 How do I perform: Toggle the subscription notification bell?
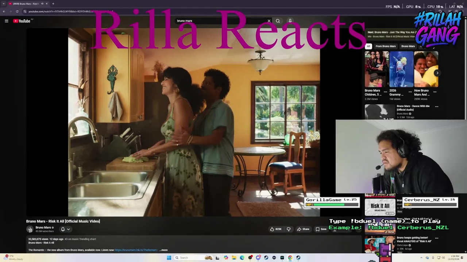coord(63,229)
